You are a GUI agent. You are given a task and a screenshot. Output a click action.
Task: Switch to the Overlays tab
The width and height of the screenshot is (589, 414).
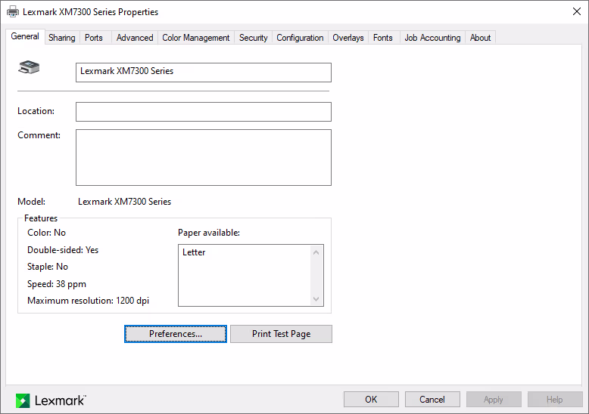coord(348,38)
